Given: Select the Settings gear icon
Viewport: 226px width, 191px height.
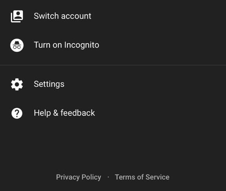Looking at the screenshot, I should (x=17, y=84).
